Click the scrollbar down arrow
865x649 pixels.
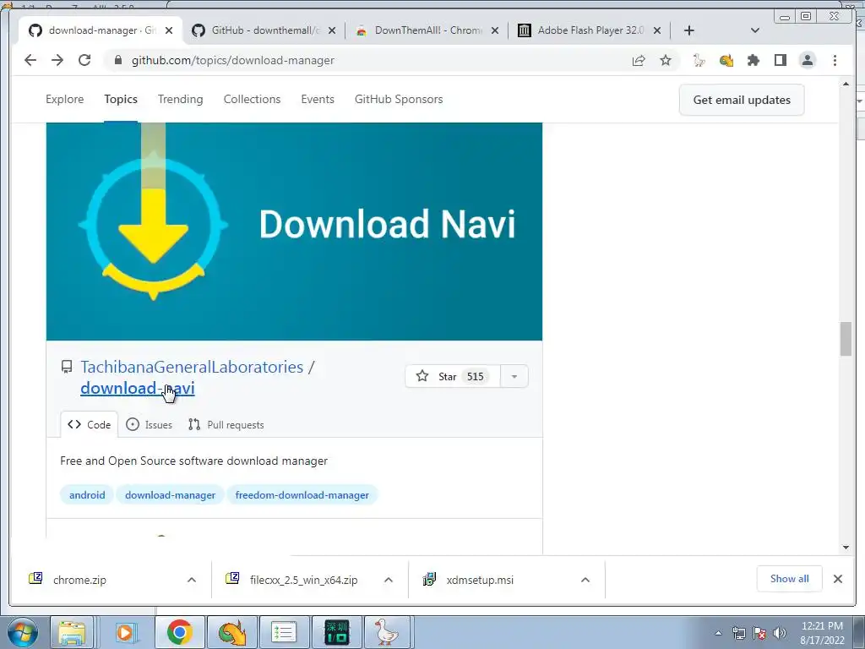[x=846, y=548]
